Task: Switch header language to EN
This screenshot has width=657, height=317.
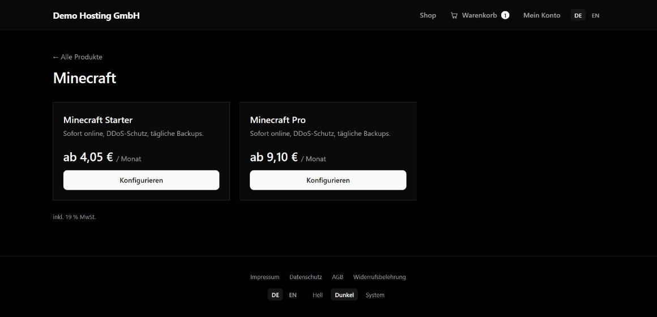Action: pyautogui.click(x=595, y=15)
